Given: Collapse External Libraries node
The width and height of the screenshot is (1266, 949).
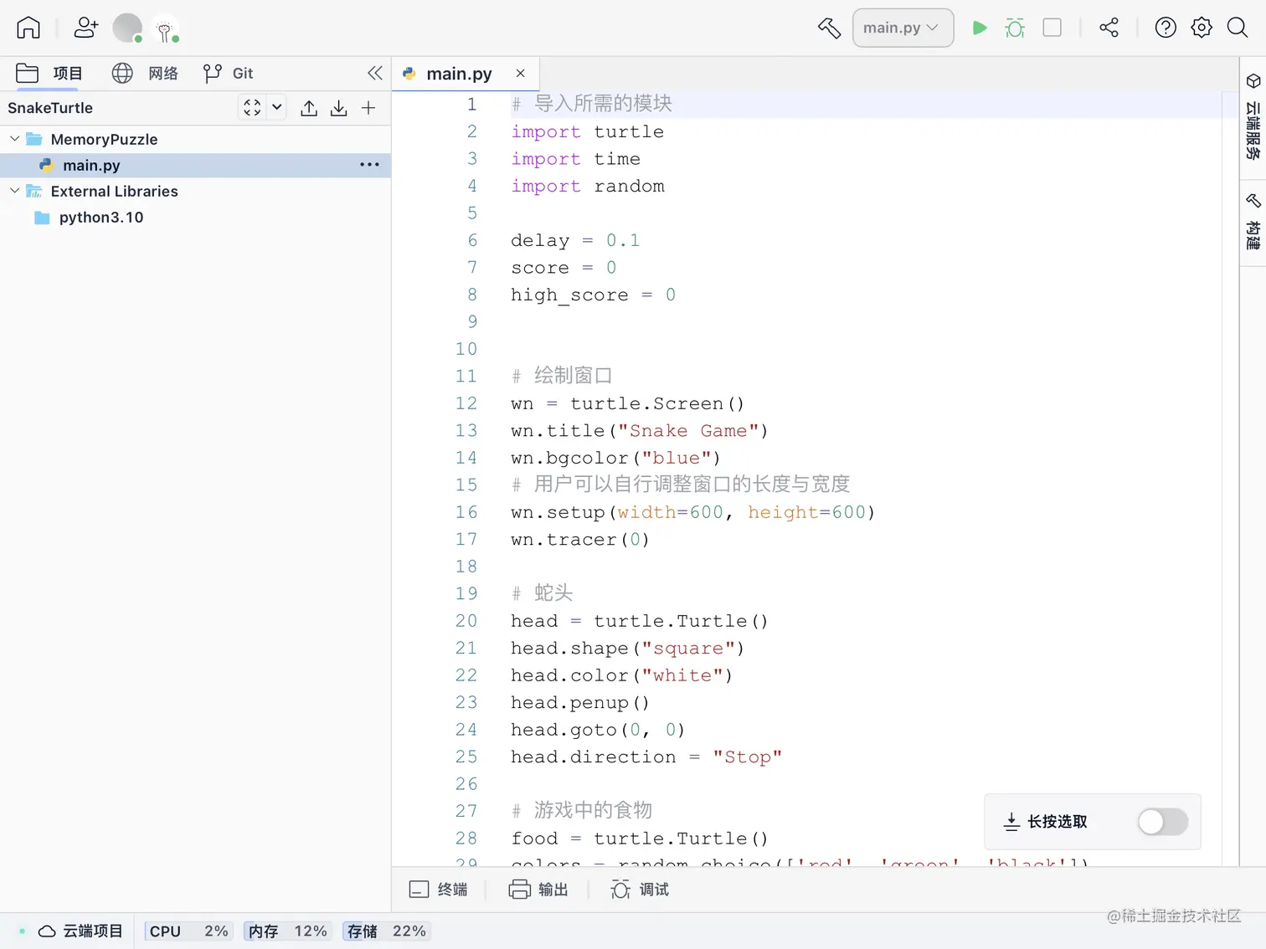Looking at the screenshot, I should [14, 191].
